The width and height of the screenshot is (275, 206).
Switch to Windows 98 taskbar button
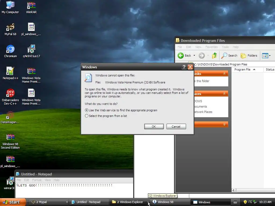coord(170,202)
